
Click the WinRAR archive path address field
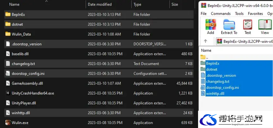244,41
